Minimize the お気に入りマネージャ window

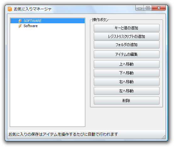[140, 8]
